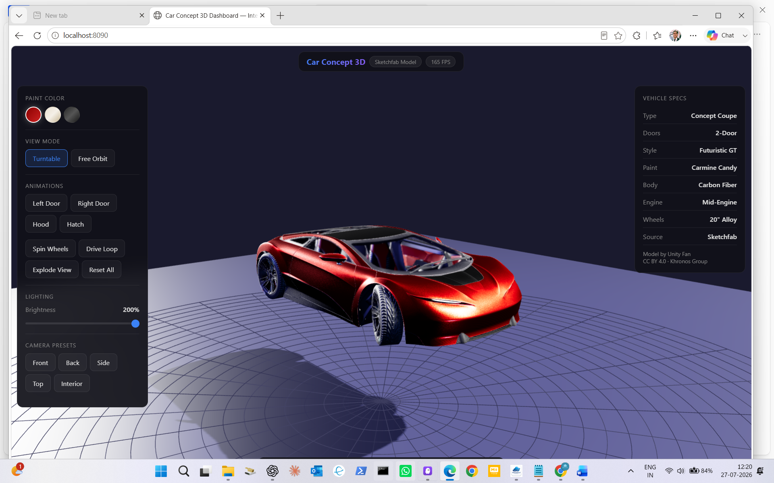Click the Brightness slider handle
The image size is (774, 483).
135,324
